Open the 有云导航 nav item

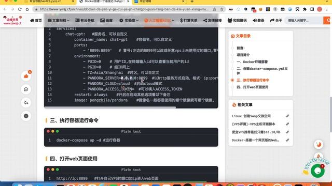coord(85,21)
